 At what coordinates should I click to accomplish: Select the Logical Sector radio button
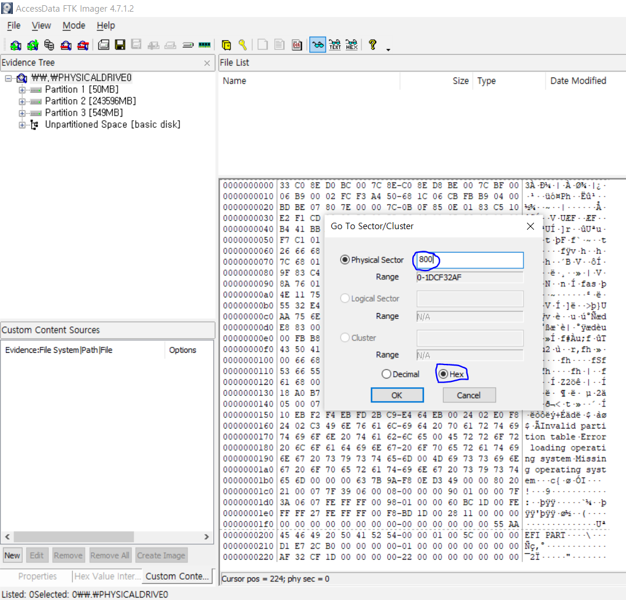[345, 299]
